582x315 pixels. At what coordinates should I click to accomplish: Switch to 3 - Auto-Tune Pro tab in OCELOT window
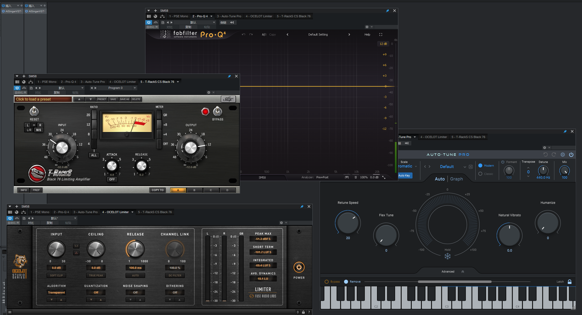point(85,212)
